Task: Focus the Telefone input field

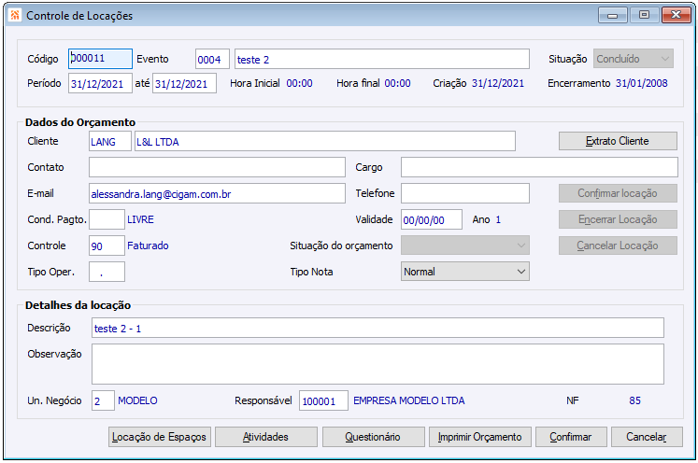Action: 464,193
